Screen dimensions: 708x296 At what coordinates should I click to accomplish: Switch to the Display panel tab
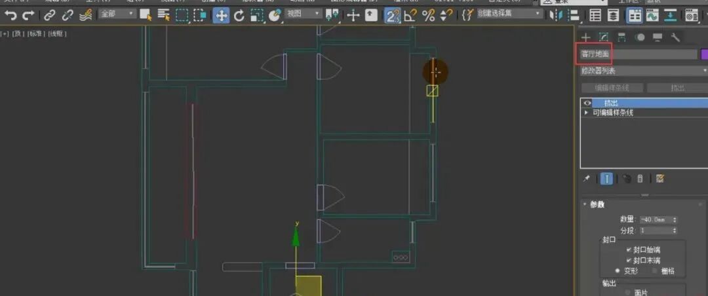coord(658,37)
